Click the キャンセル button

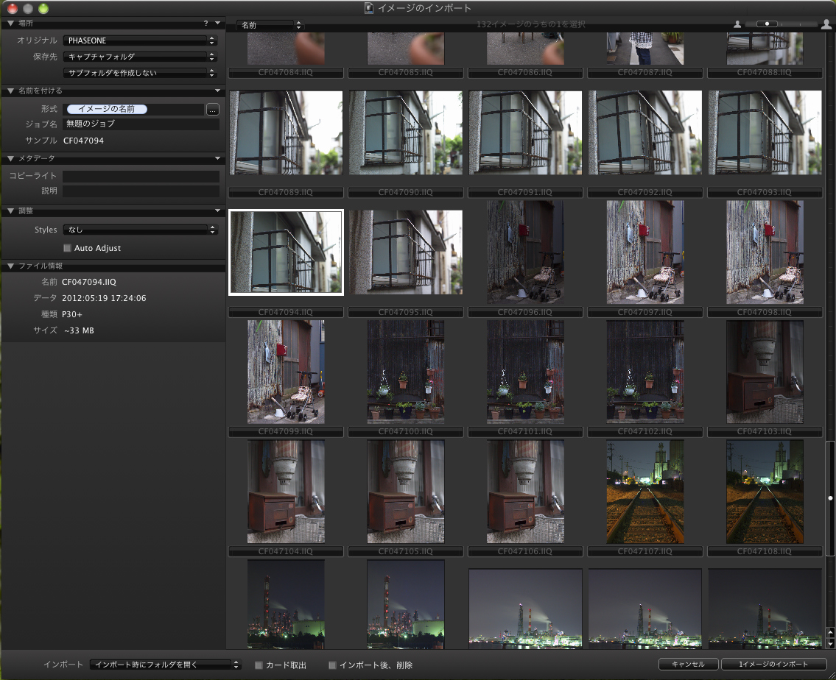[688, 664]
